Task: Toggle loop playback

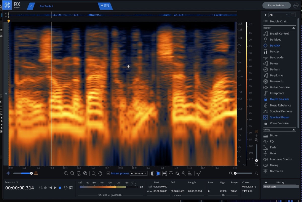Action: (x=65, y=188)
